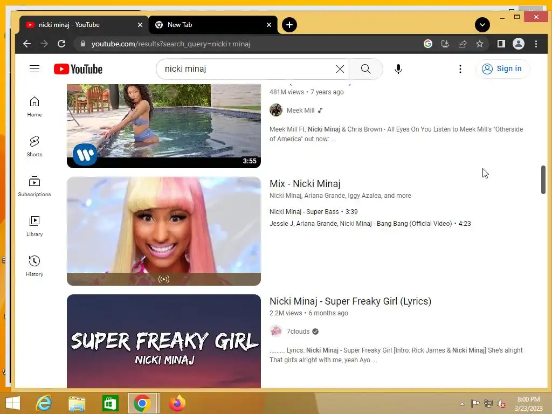Open a new tab with the plus button
The height and width of the screenshot is (414, 552).
coord(289,25)
